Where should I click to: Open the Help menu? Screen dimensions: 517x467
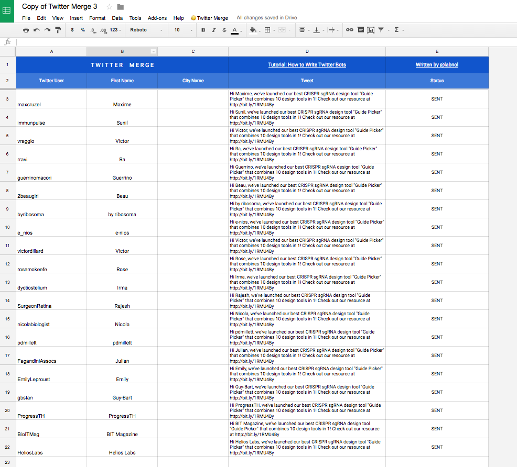click(179, 18)
